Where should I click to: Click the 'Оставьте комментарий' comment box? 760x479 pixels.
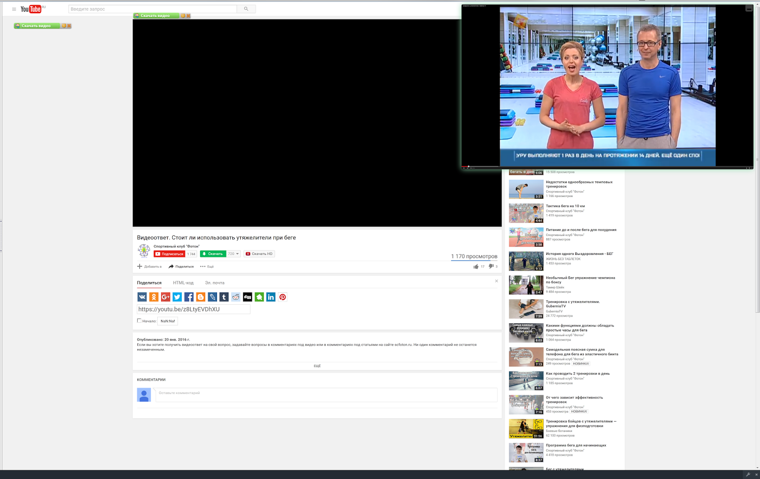pos(326,394)
